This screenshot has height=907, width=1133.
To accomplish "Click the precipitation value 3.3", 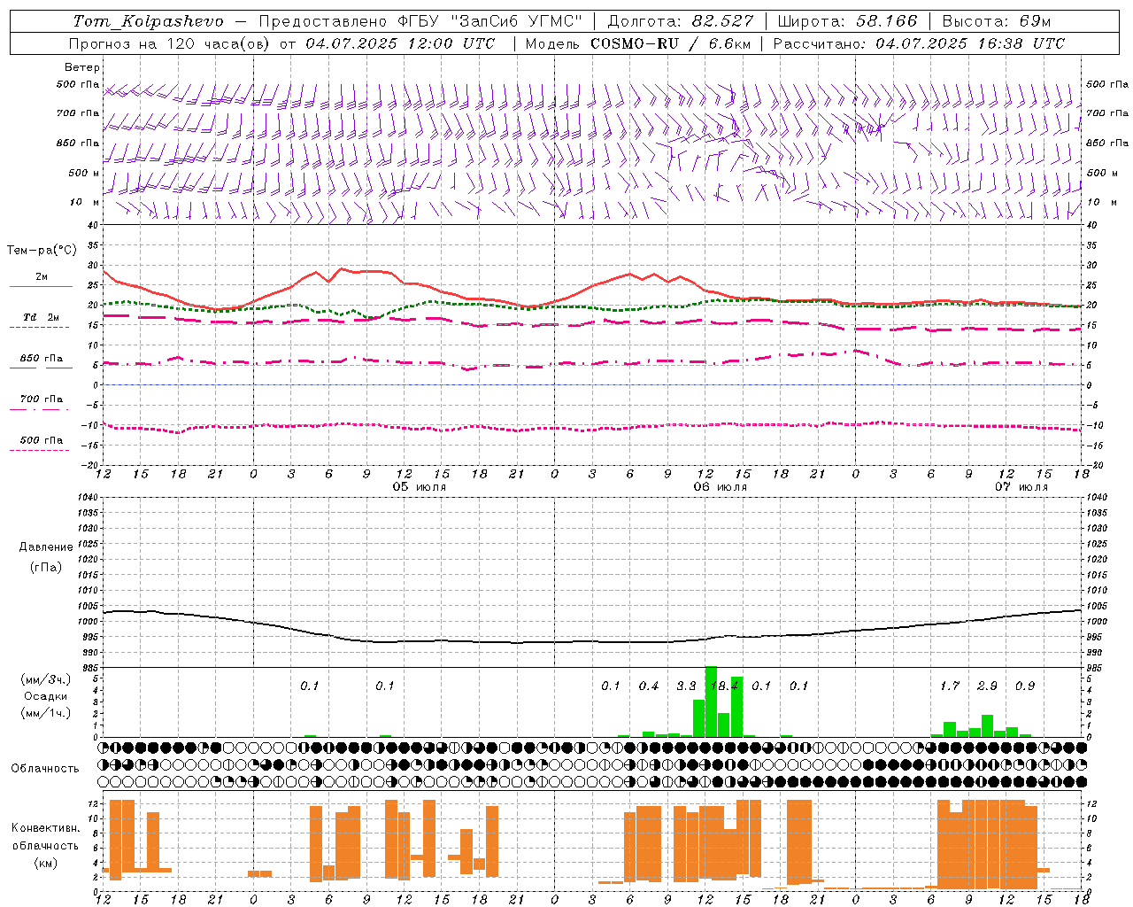I will [686, 686].
